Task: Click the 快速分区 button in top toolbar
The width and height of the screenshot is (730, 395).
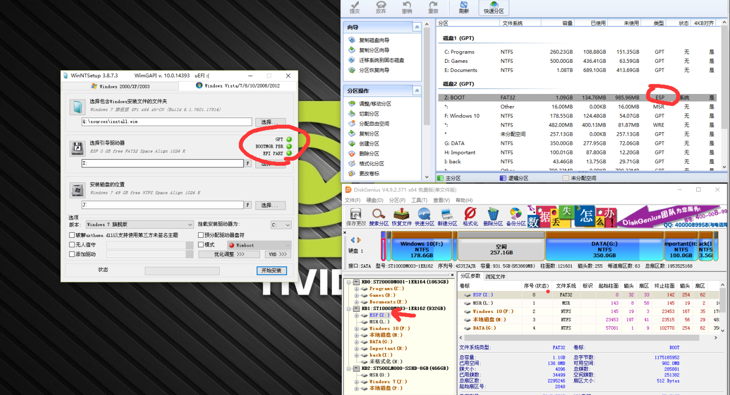Action: point(493,8)
